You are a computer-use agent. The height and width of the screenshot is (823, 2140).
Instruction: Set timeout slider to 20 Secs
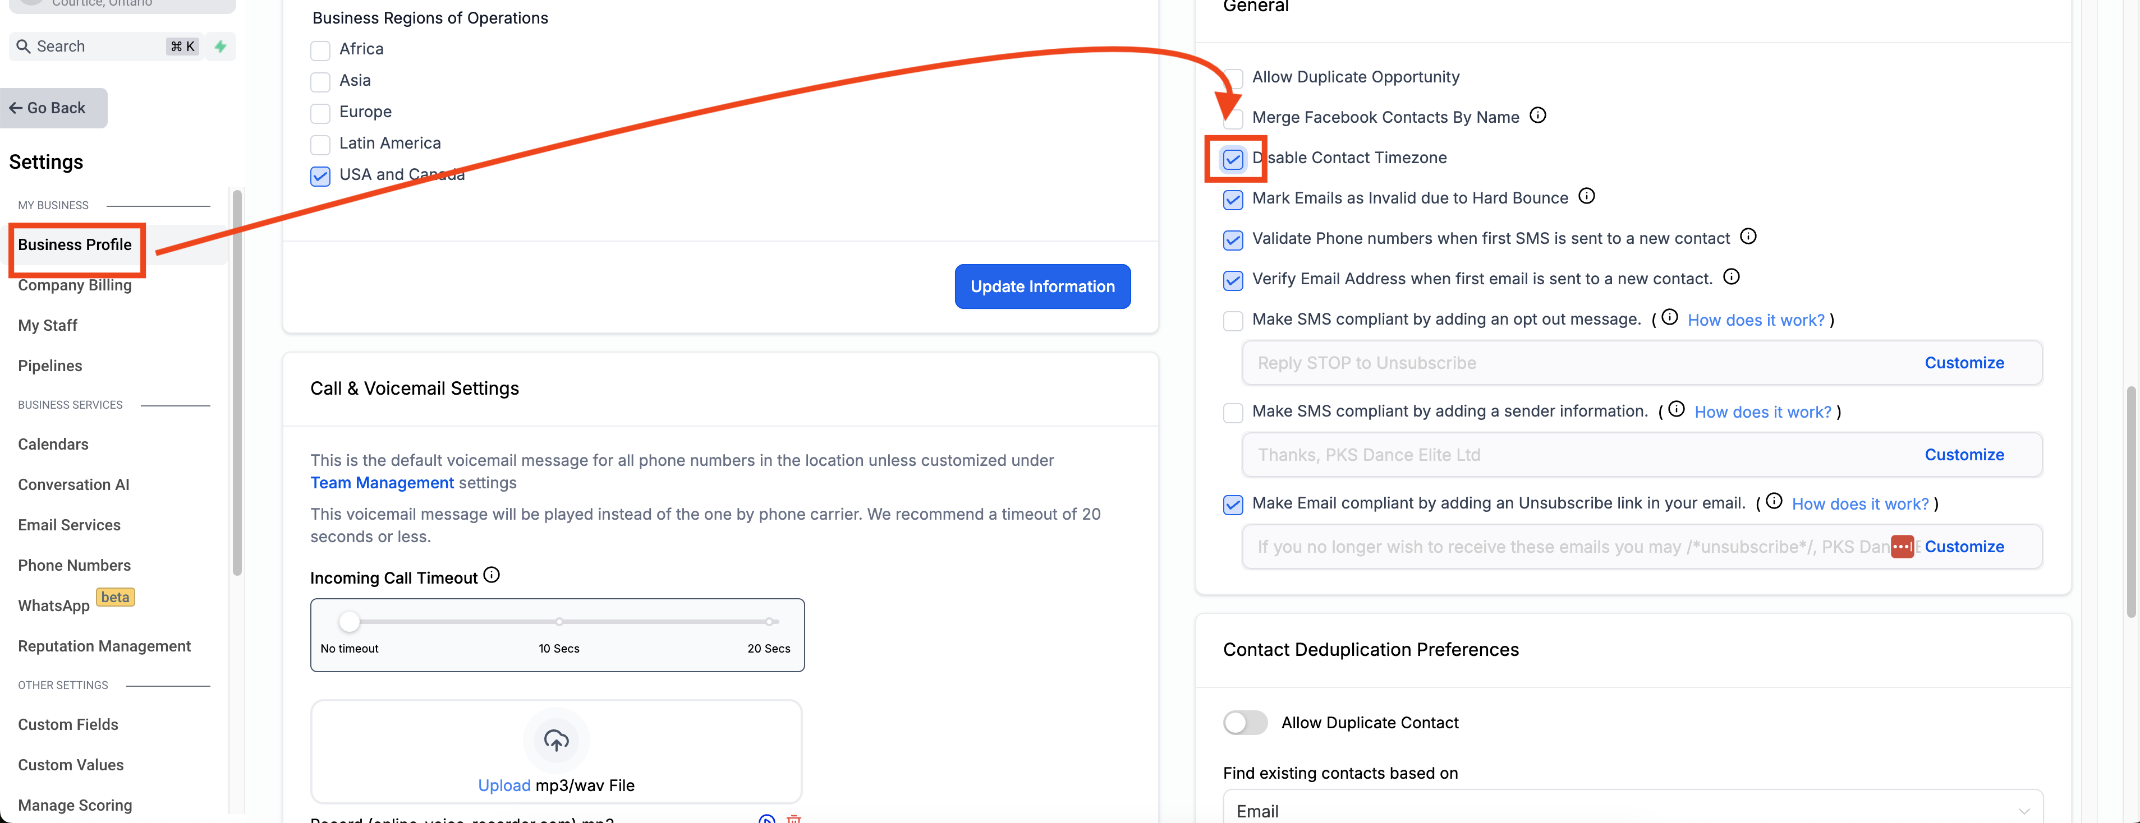(769, 621)
